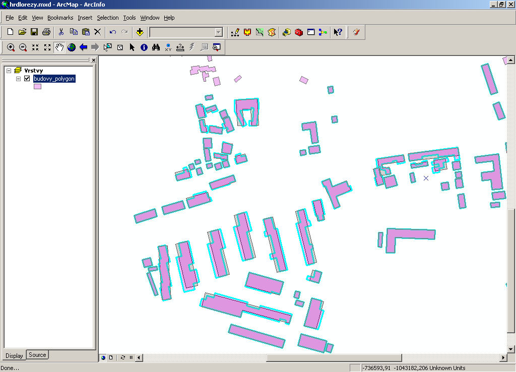Open the View menu
The width and height of the screenshot is (516, 372).
37,18
